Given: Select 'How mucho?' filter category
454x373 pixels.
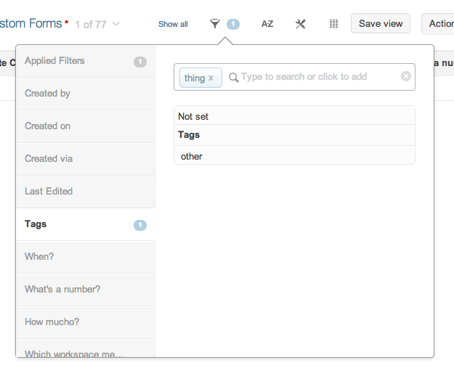Looking at the screenshot, I should [86, 322].
